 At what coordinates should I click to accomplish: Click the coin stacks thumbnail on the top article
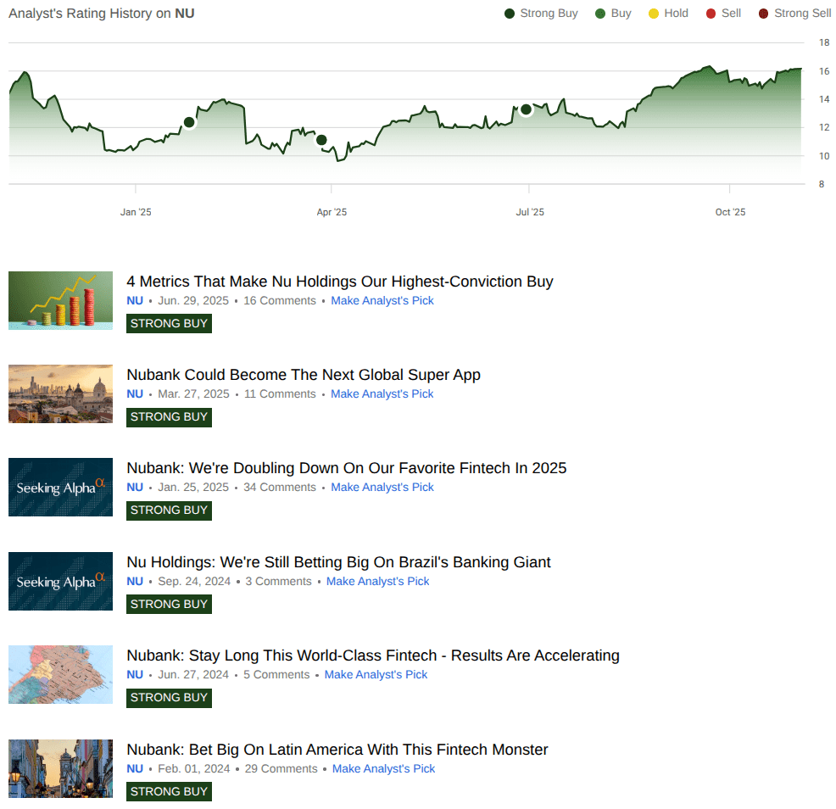60,300
